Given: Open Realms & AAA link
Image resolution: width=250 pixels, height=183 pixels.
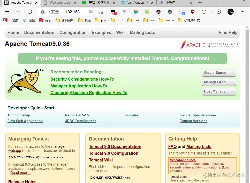Looking at the screenshot, I should [x=77, y=115].
